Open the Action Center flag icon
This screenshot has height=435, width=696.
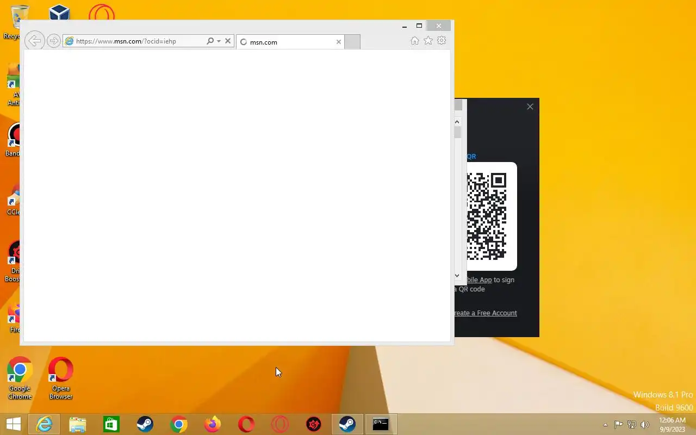click(x=618, y=425)
